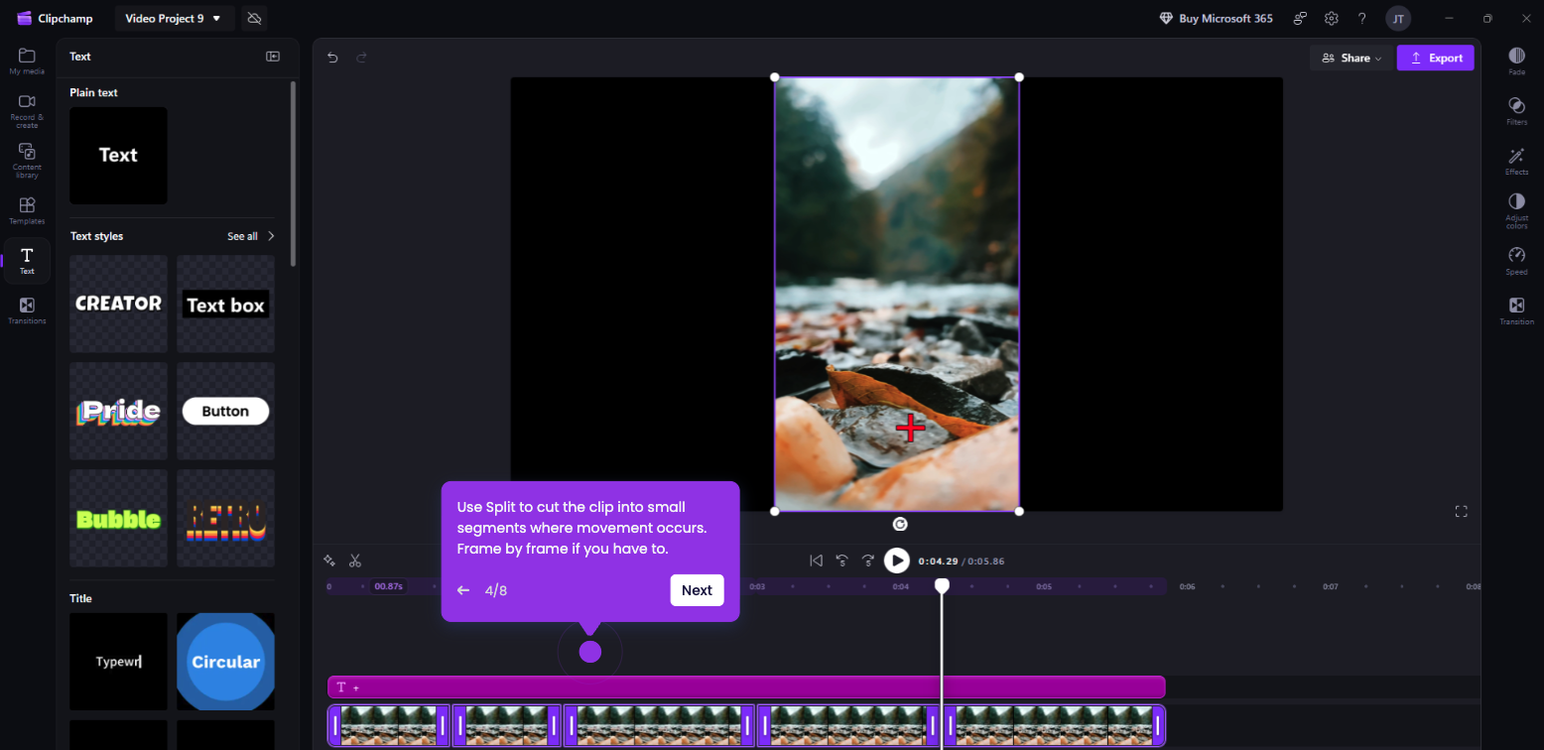The width and height of the screenshot is (1544, 750).
Task: Choose the CREATOR text style
Action: [x=118, y=304]
